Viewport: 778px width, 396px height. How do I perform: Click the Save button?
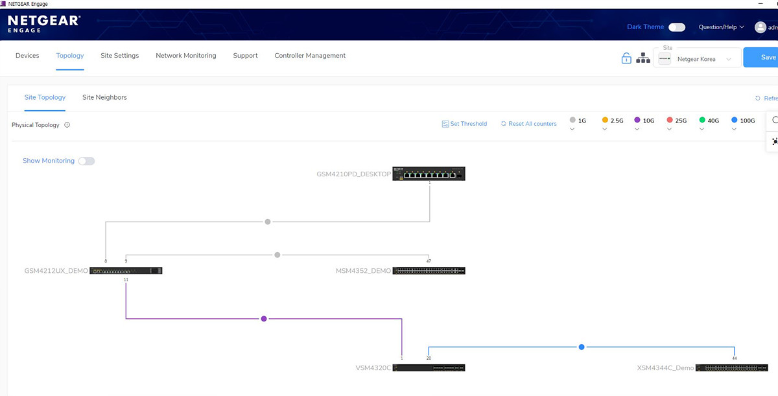[x=761, y=58]
